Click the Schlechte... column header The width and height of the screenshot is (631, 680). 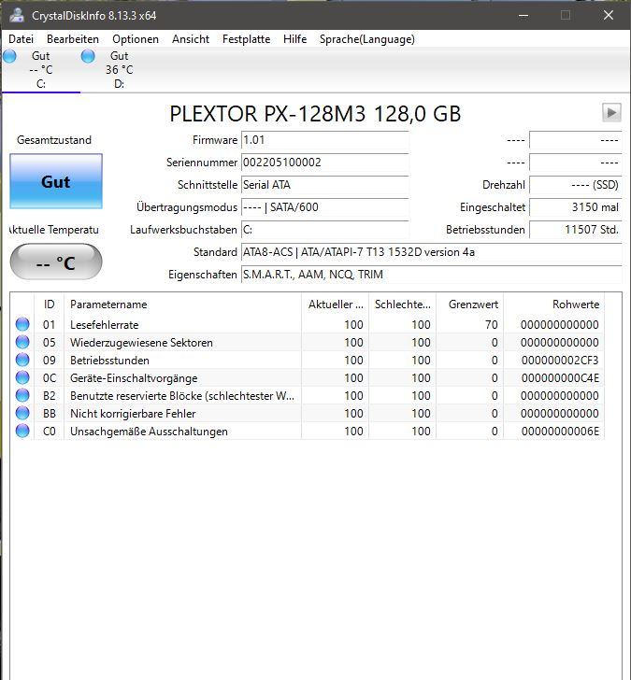pos(402,305)
